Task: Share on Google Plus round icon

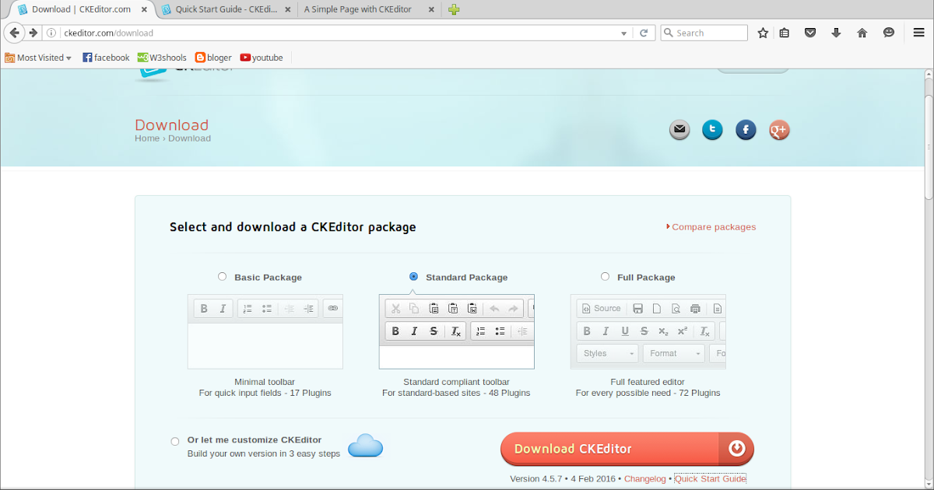Action: pyautogui.click(x=779, y=130)
